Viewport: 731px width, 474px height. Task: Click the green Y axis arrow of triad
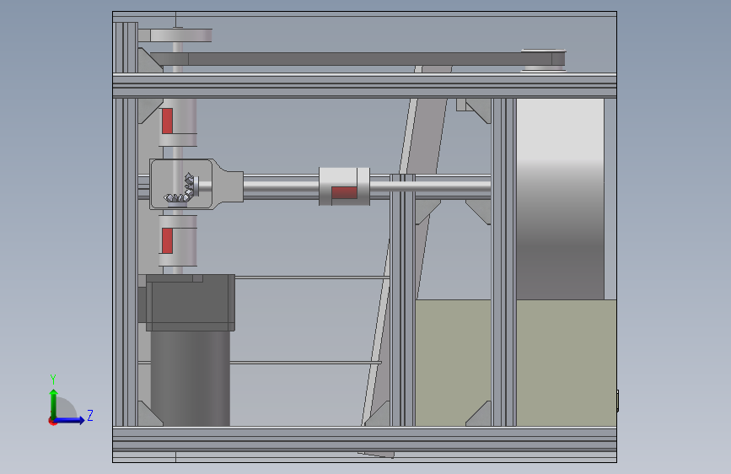[54, 403]
